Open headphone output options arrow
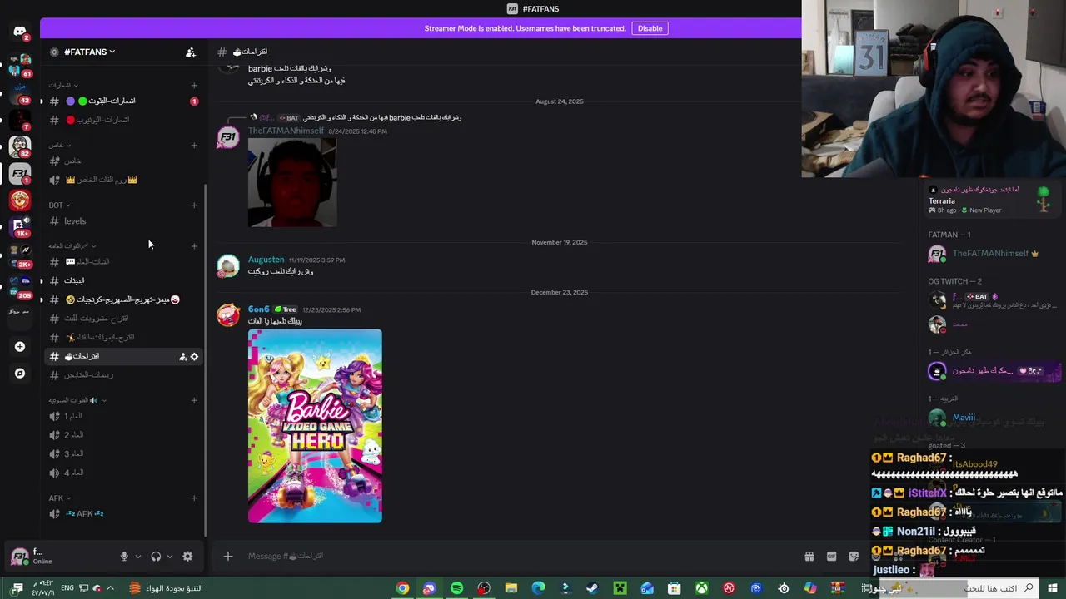 pos(169,557)
